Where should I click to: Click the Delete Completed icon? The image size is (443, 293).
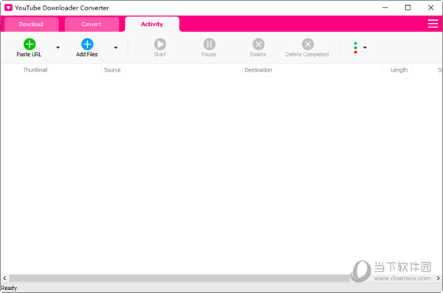pyautogui.click(x=308, y=44)
